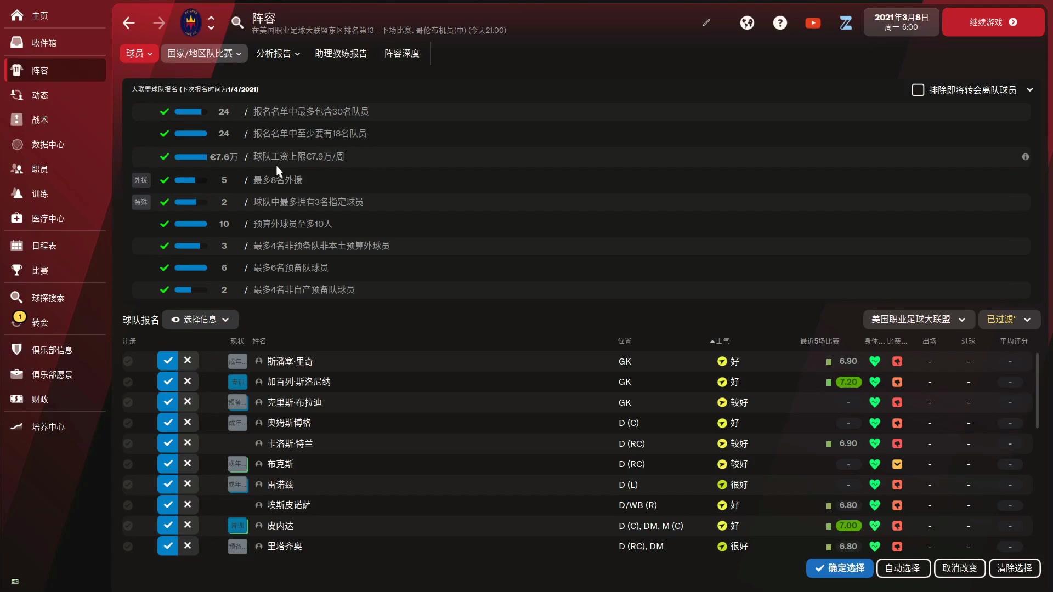1053x592 pixels.
Task: Open player name 皮内达
Action: click(x=280, y=526)
